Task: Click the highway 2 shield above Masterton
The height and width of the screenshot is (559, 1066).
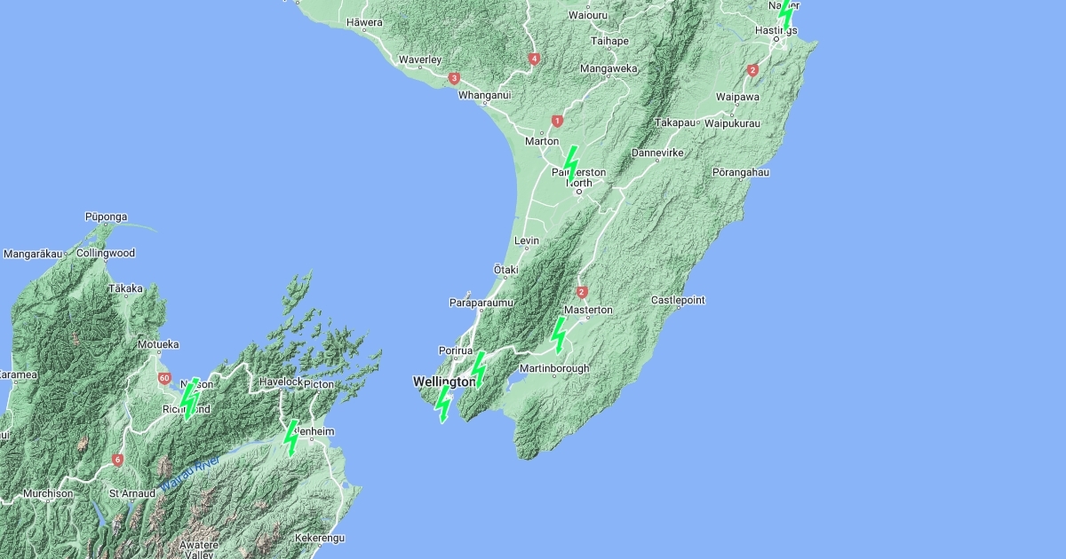Action: 582,292
